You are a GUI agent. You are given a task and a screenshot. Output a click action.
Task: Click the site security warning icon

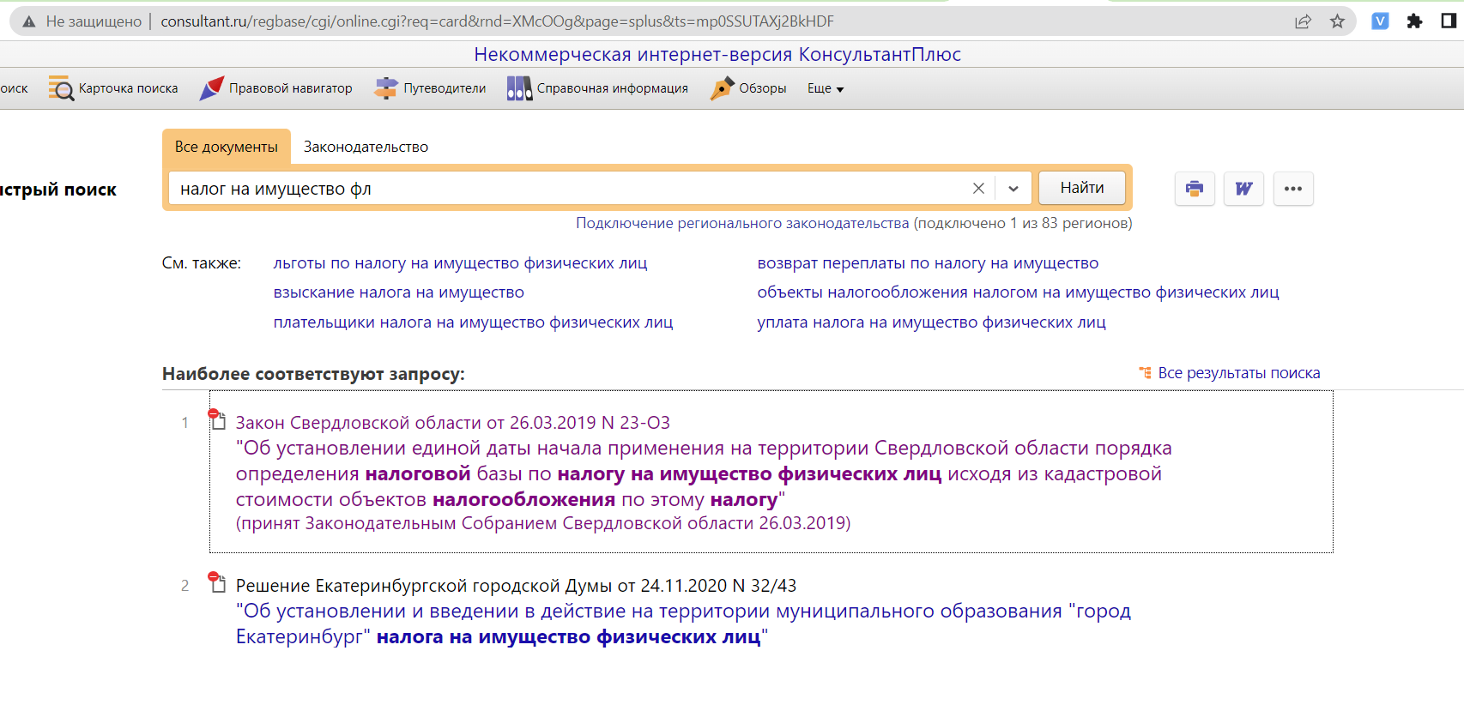point(29,21)
